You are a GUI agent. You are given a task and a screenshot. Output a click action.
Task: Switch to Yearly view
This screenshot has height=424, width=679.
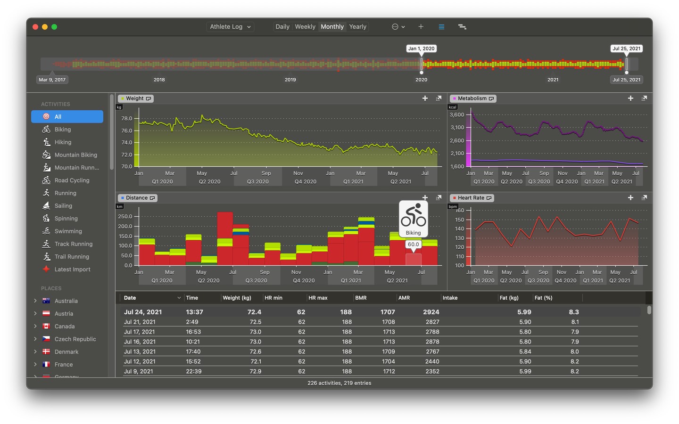[x=358, y=27]
